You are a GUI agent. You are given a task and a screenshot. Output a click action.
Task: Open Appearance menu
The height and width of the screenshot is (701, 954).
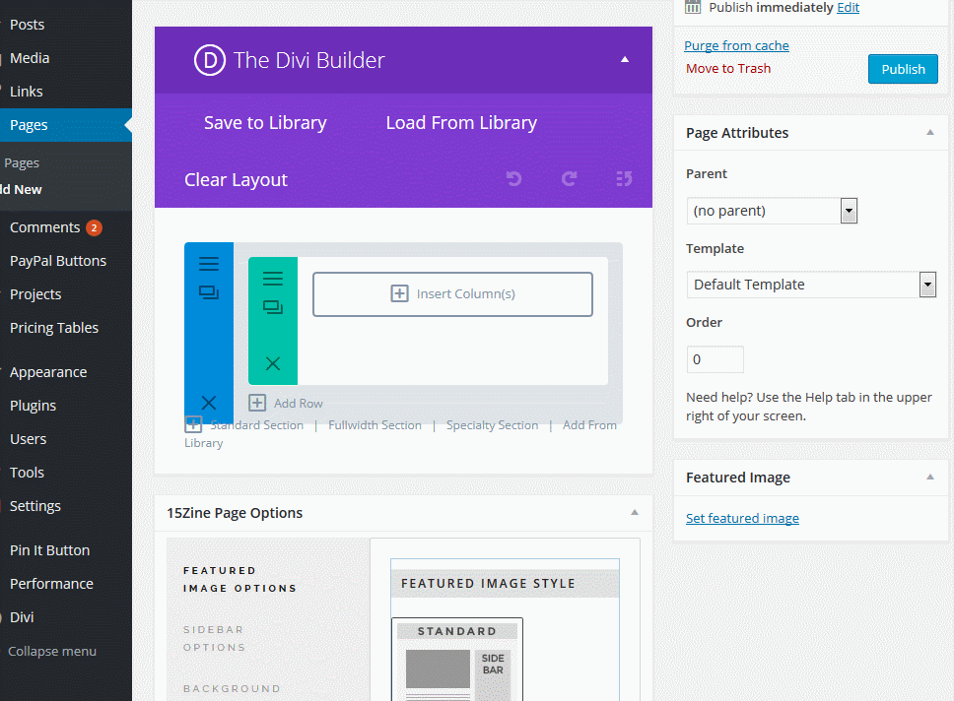[48, 372]
